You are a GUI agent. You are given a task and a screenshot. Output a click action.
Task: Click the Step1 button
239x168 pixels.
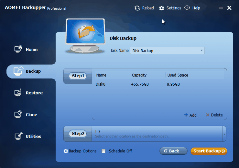[78, 76]
